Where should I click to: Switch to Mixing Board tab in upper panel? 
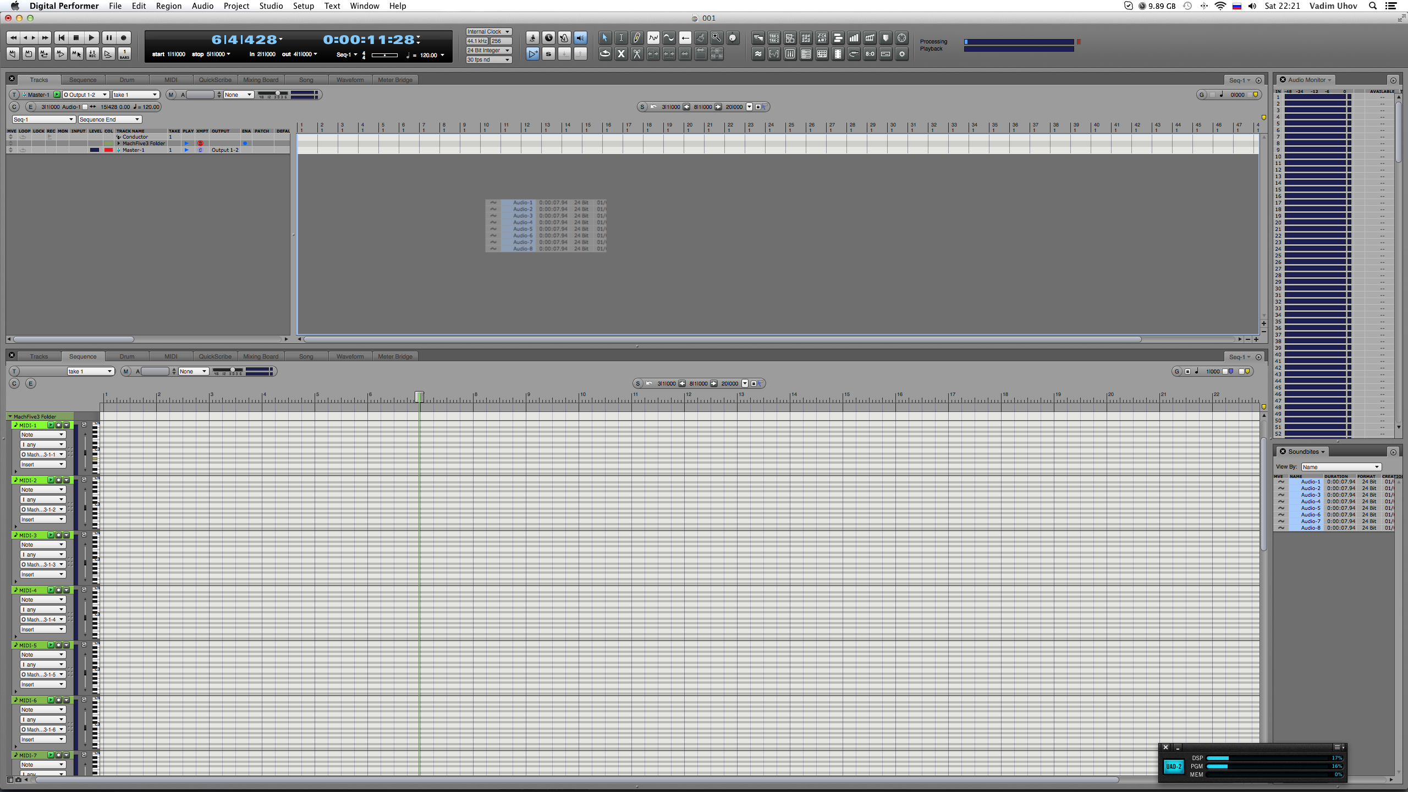(261, 80)
